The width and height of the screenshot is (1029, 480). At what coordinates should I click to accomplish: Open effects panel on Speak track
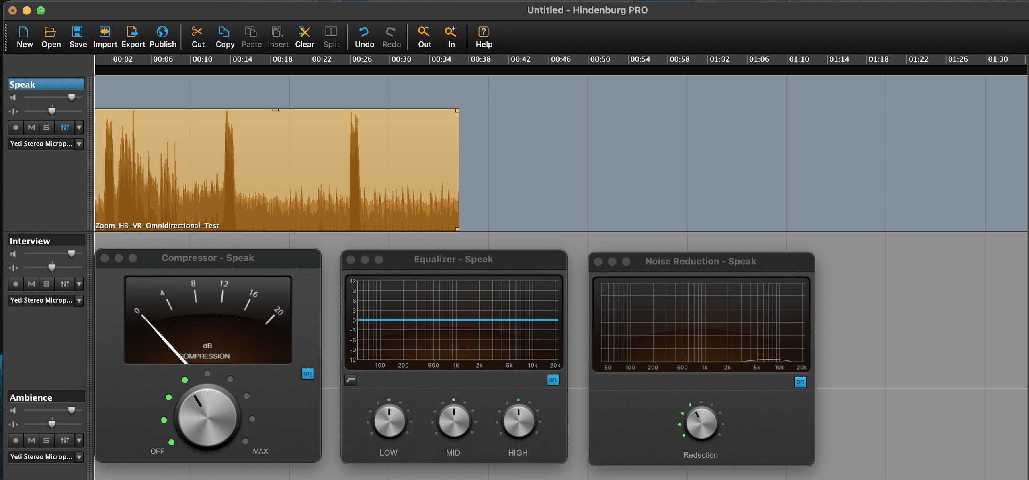click(65, 128)
